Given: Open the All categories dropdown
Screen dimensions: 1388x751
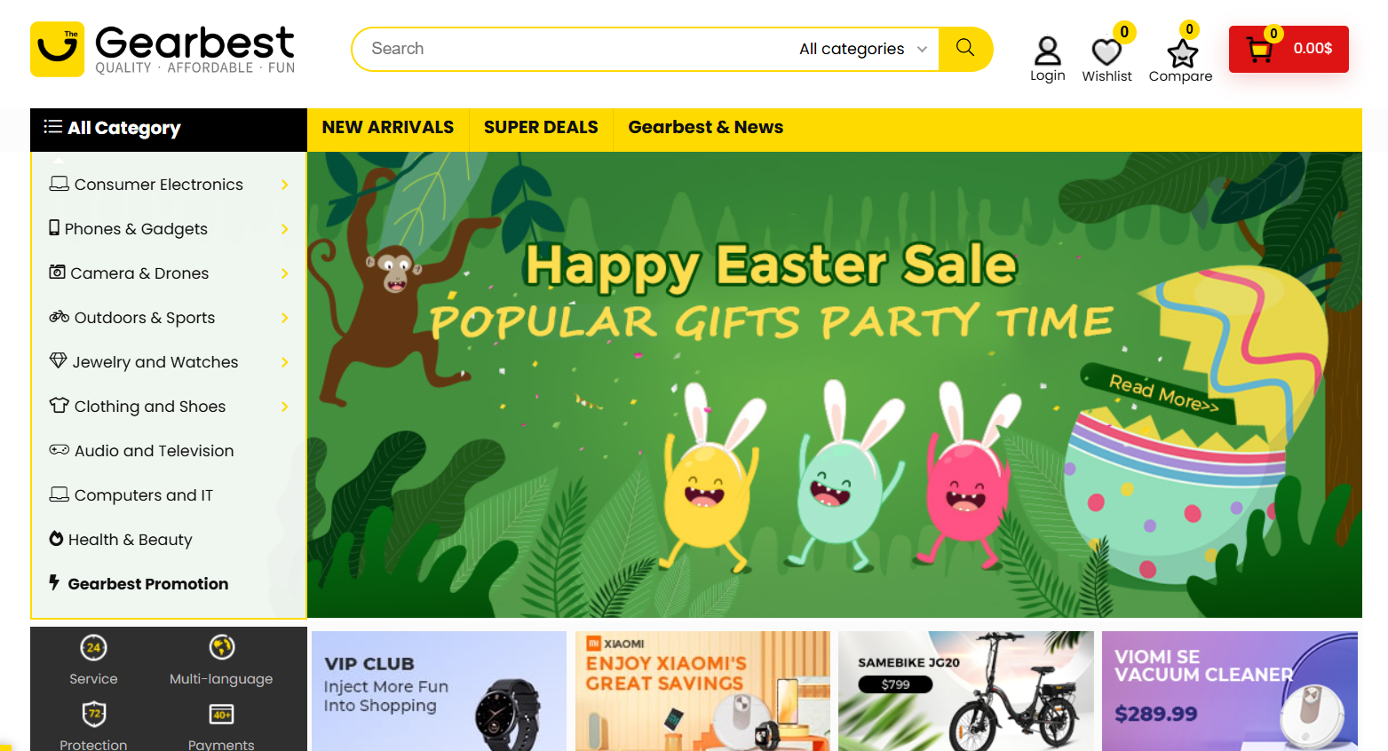Looking at the screenshot, I should tap(862, 49).
